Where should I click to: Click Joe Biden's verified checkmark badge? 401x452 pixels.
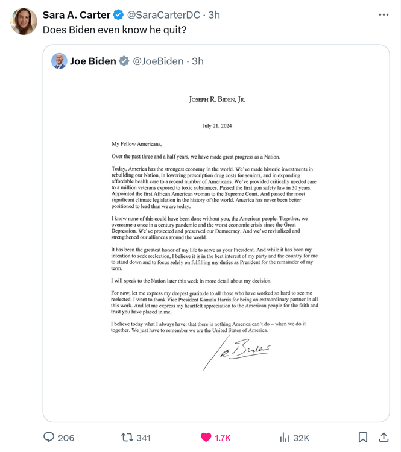[x=124, y=61]
